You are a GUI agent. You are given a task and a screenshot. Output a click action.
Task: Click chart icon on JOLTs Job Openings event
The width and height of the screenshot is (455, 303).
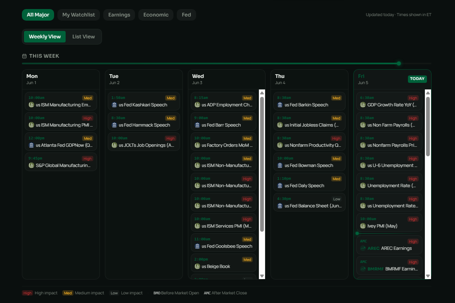click(114, 146)
